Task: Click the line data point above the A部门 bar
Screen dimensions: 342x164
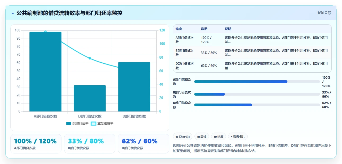Action: (x=45, y=32)
